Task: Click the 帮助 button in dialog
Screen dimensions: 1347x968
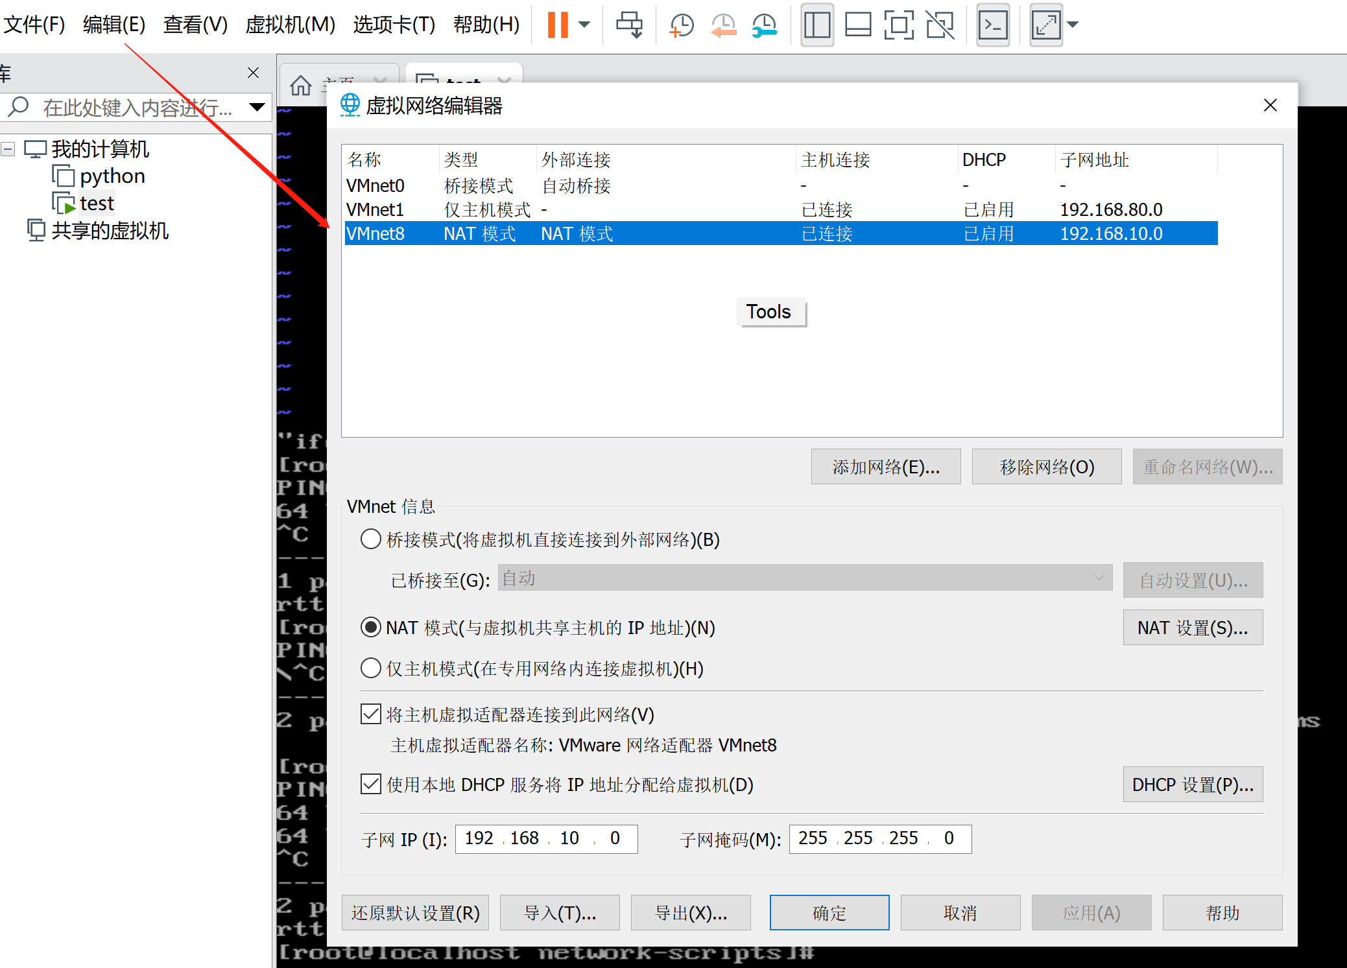Action: click(x=1222, y=913)
